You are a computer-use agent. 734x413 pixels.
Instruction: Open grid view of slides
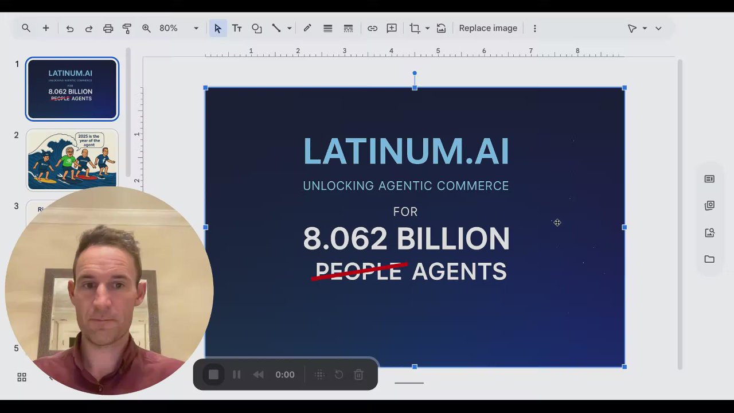[x=22, y=377]
